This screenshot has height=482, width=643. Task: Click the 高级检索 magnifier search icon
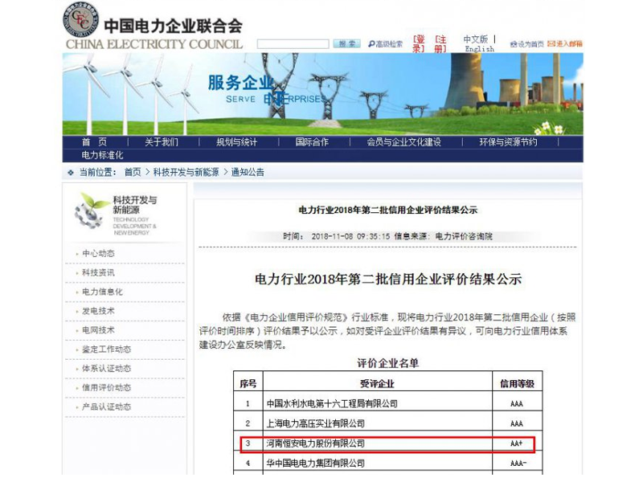(x=371, y=43)
